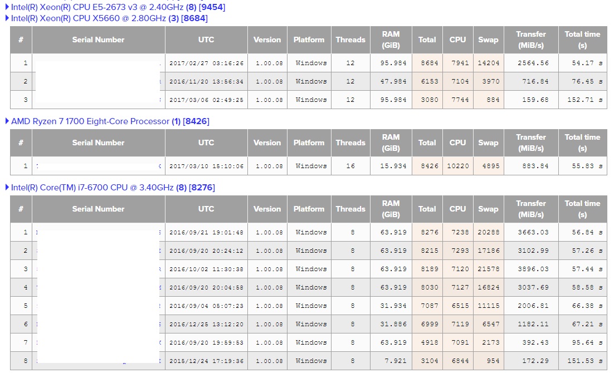The width and height of the screenshot is (614, 373).
Task: Open the Intel Core i7-6700 CPU link
Action: click(x=113, y=188)
